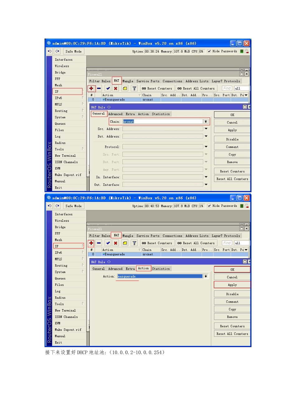Toggle Hide Passwords checkbox in the uptime 00:38:24 window
The image size is (296, 418).
coord(209,51)
